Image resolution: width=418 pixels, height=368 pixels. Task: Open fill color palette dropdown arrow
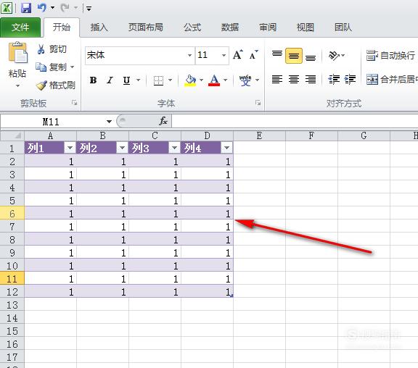201,80
